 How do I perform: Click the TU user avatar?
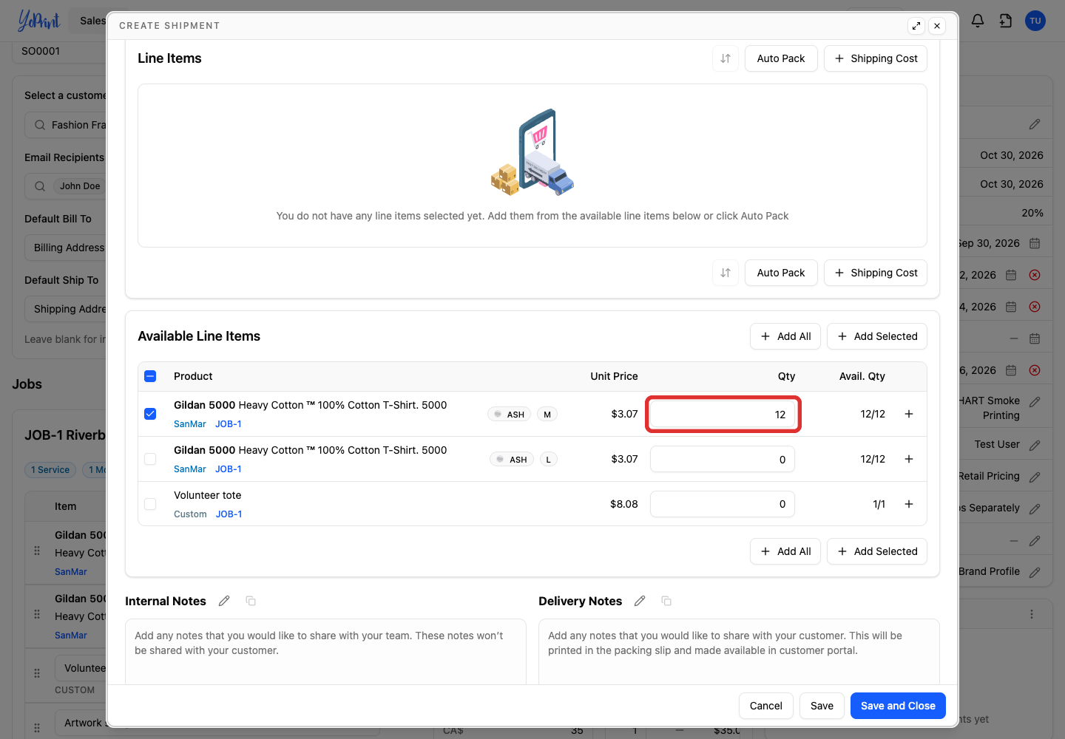coord(1035,21)
